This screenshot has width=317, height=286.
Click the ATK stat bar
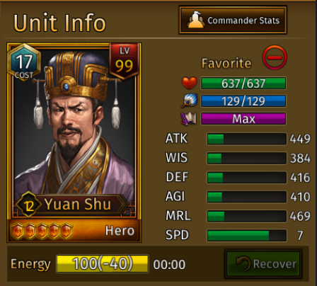tap(247, 139)
